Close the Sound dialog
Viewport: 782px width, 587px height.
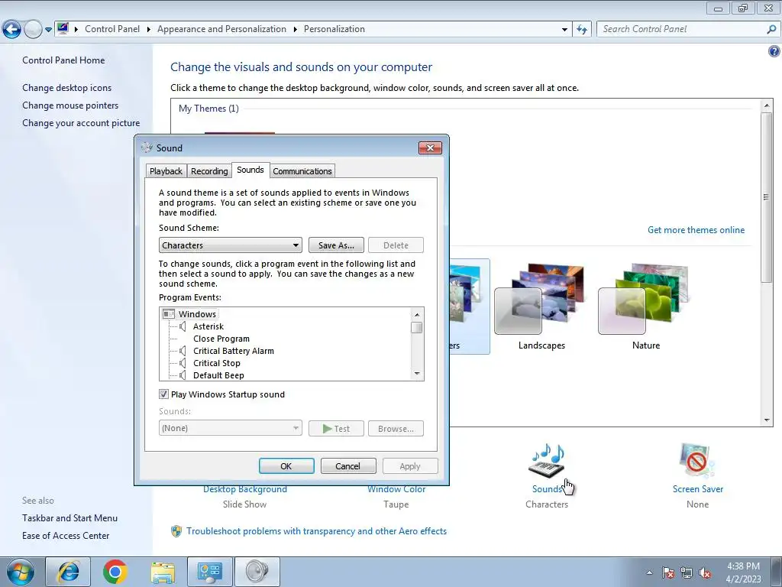coord(430,148)
